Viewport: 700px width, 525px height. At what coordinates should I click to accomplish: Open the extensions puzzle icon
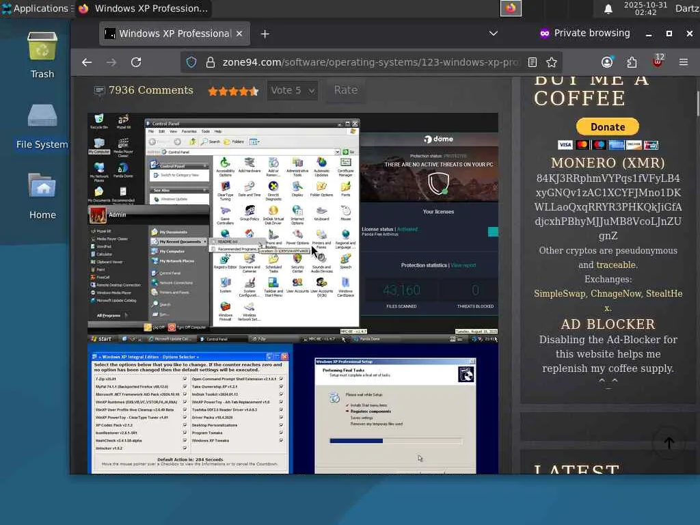click(632, 62)
